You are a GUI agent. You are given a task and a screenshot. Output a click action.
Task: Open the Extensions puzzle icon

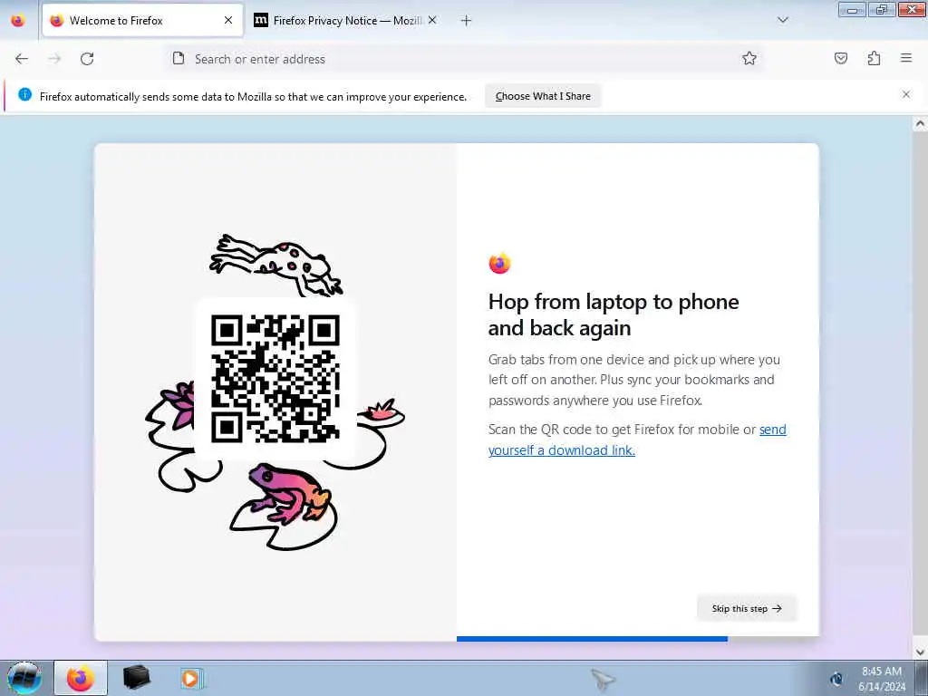874,59
